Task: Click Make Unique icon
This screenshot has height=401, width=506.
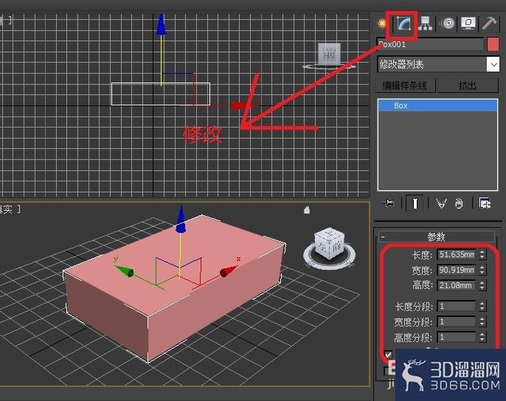Action: click(x=441, y=203)
